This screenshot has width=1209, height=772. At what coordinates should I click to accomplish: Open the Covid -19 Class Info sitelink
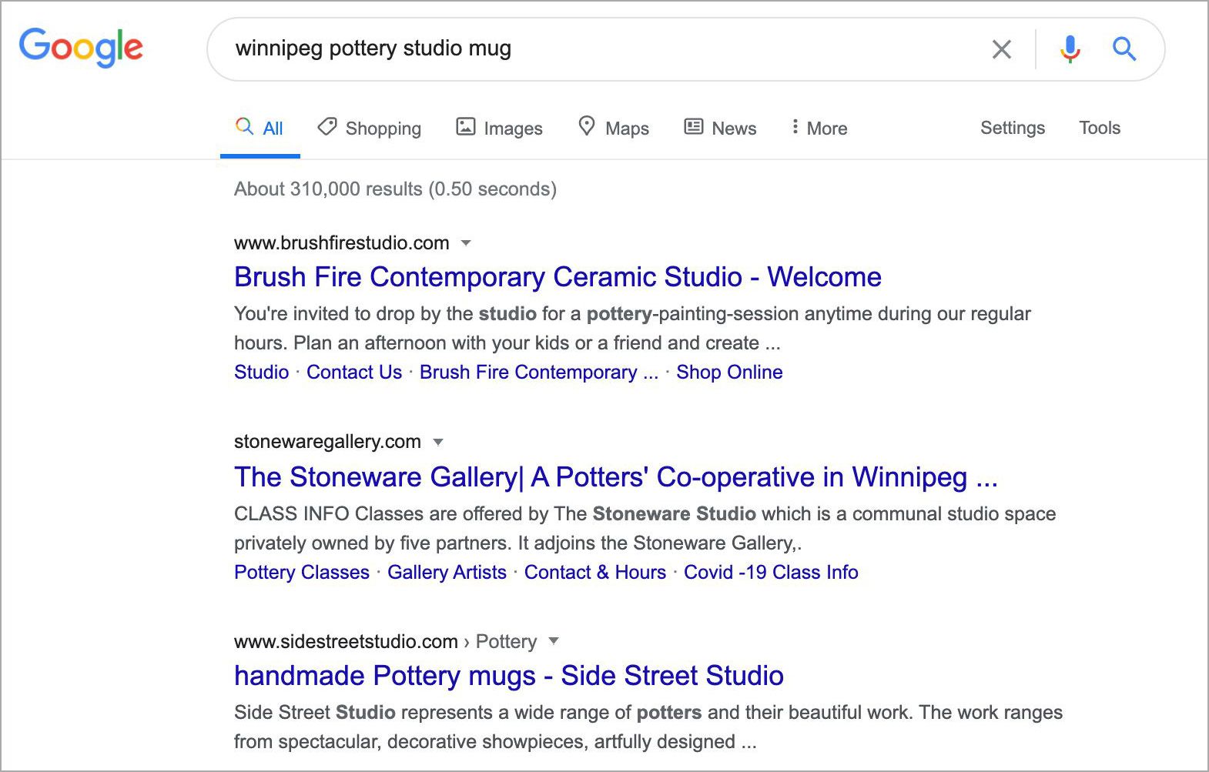(771, 572)
